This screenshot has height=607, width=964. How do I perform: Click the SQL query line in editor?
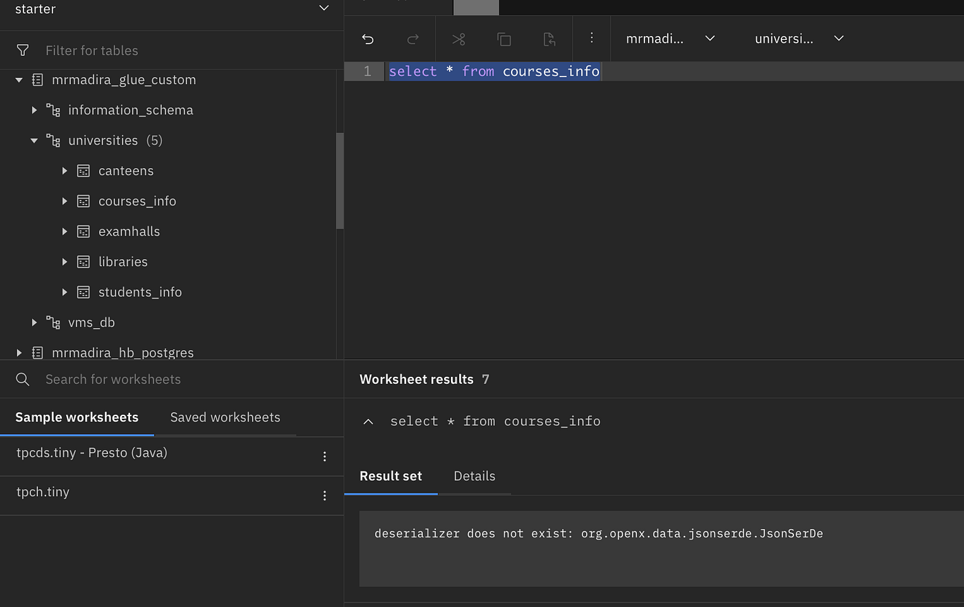494,72
